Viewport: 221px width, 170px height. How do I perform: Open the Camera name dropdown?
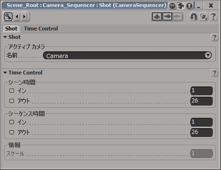click(x=128, y=55)
